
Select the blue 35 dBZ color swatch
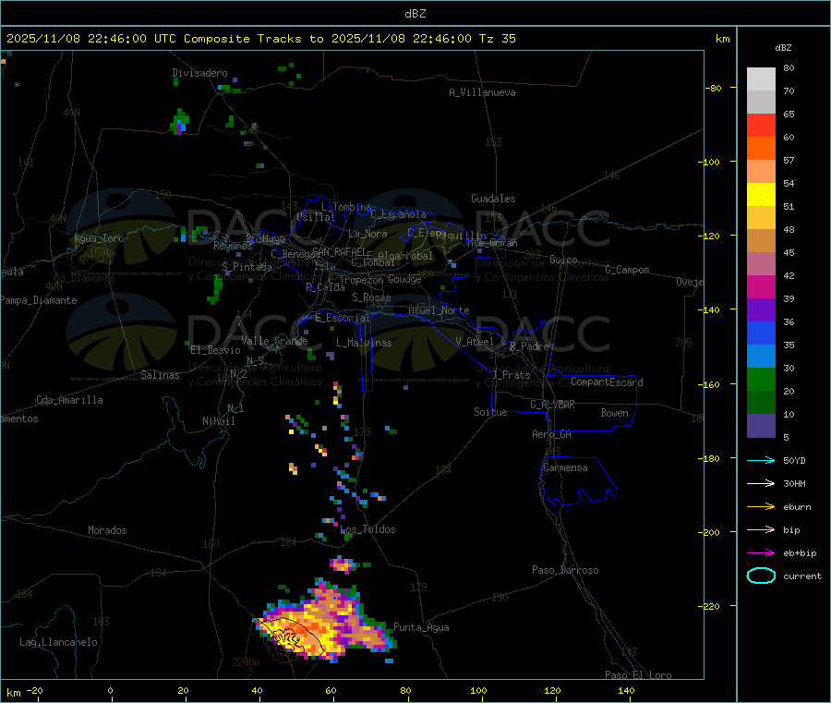(761, 333)
